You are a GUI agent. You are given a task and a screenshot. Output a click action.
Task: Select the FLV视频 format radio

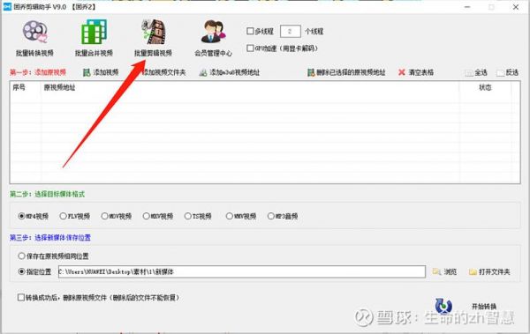[x=63, y=216]
